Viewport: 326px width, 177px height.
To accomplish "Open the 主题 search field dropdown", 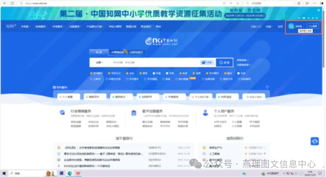I will tap(100, 62).
